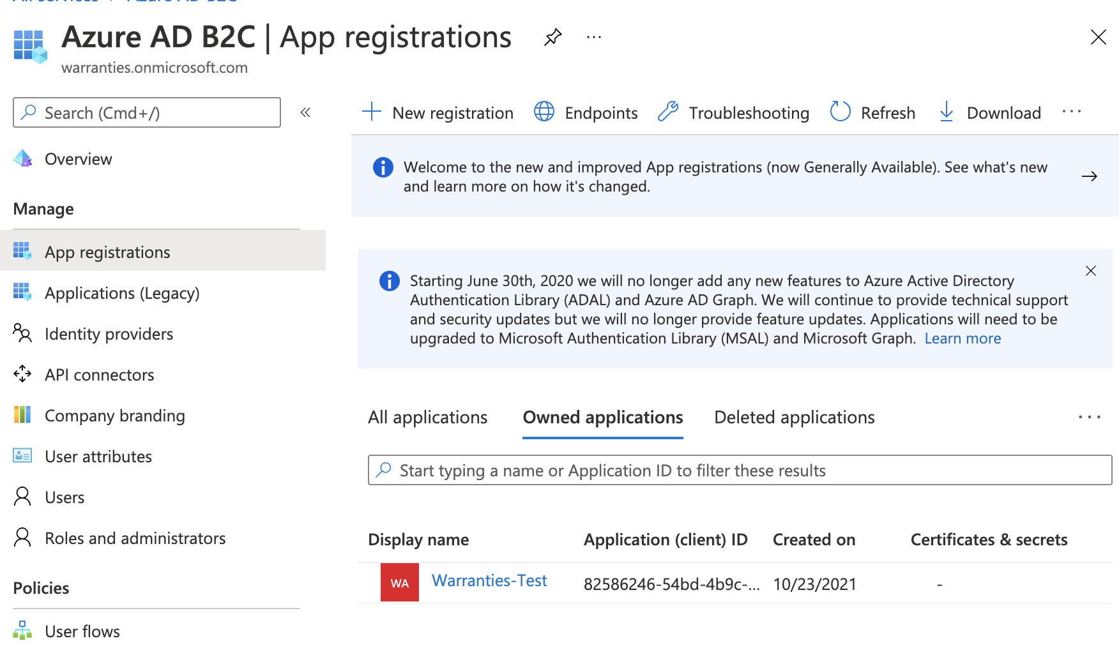Click Refresh in the toolbar
The width and height of the screenshot is (1119, 650).
(888, 113)
